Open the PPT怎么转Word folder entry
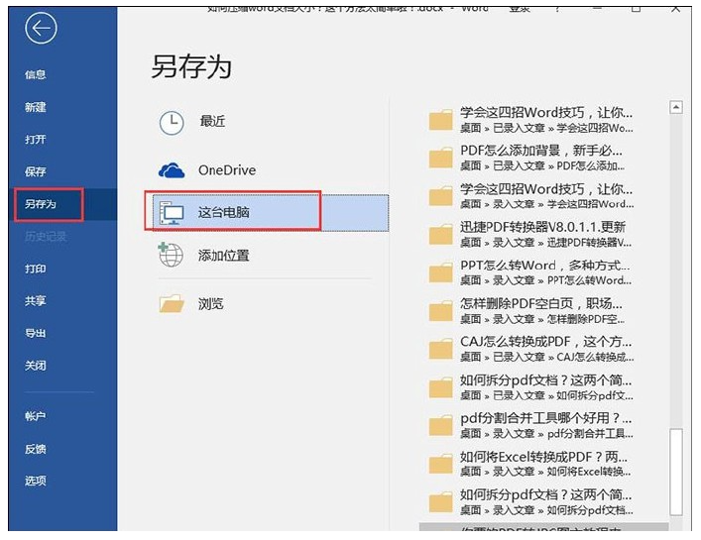This screenshot has height=540, width=701. tap(531, 272)
